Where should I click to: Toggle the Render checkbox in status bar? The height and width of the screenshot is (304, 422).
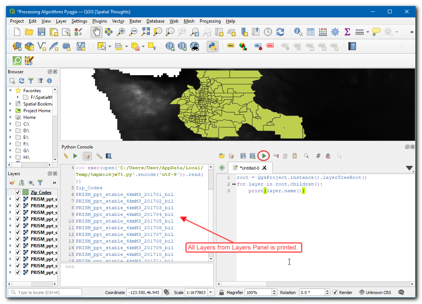tap(335, 292)
